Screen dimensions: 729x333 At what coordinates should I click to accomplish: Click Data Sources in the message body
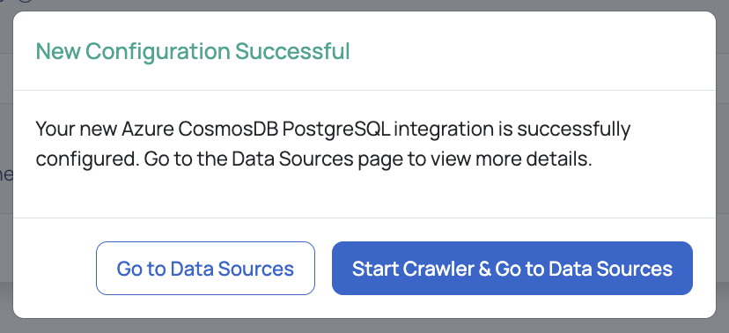[x=293, y=159]
